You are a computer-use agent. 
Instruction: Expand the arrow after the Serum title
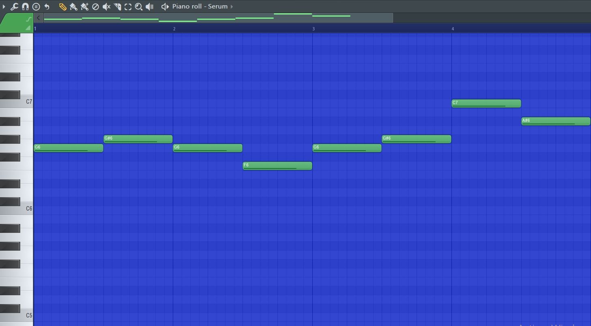(232, 6)
